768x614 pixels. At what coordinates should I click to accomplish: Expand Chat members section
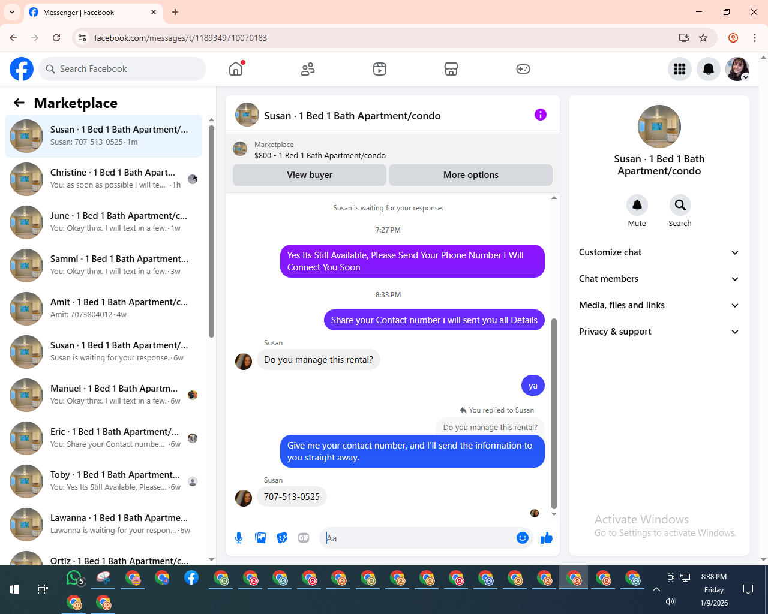(659, 279)
